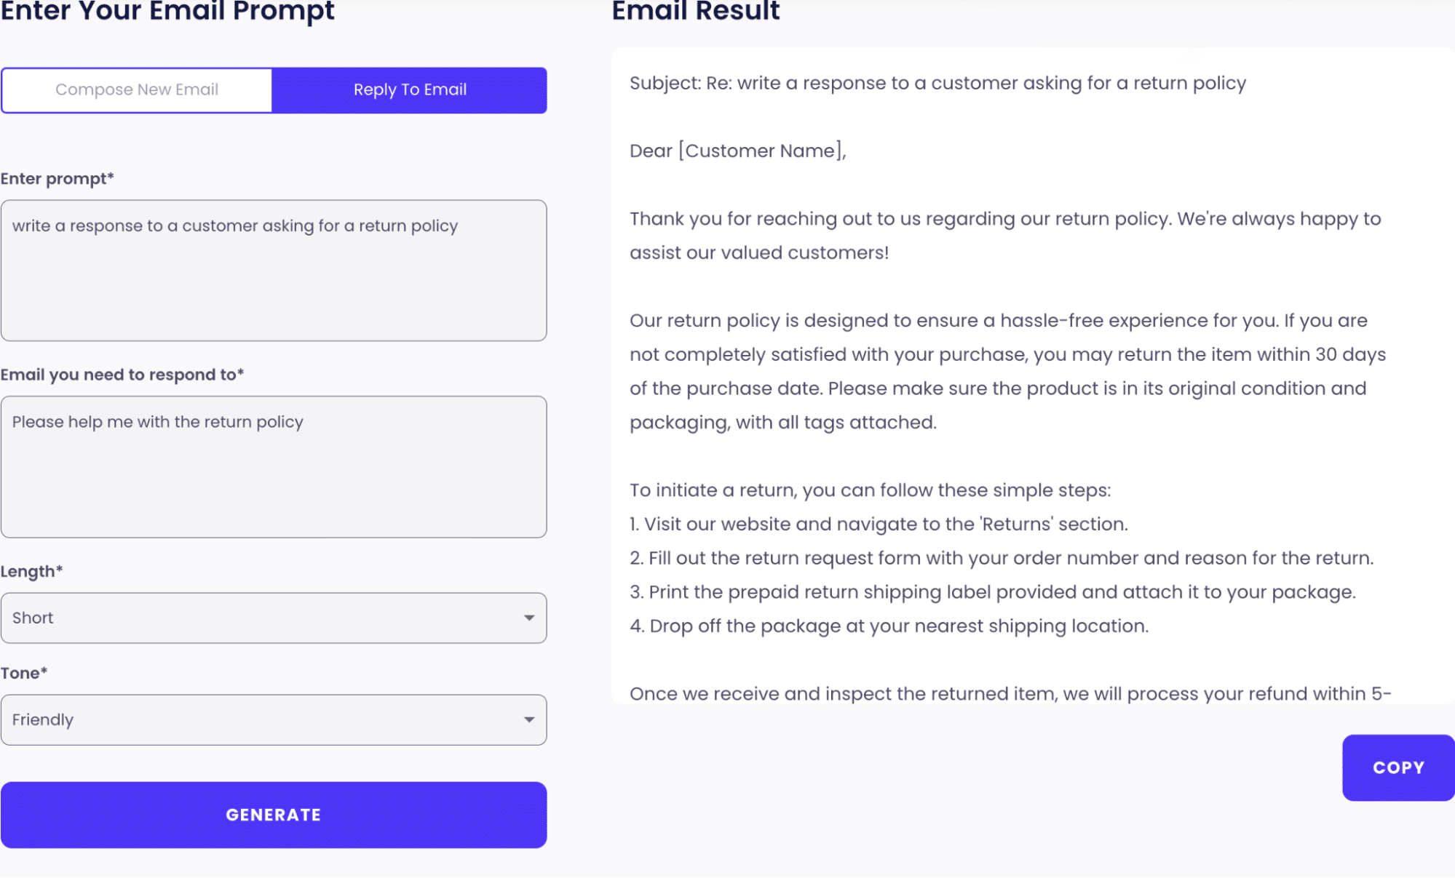
Task: Click the Tone field label
Action: [x=24, y=673]
